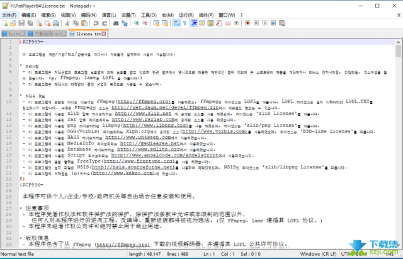This screenshot has height=259, width=403.
Task: Open the http://www.libpng.org link
Action: pos(156,125)
